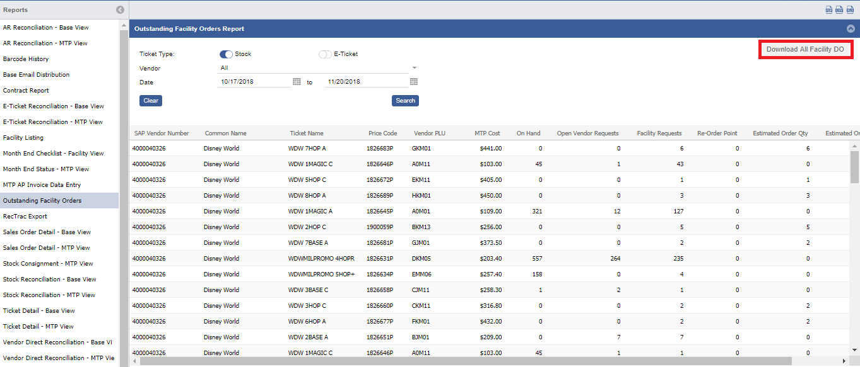
Task: Collapse the Outstanding Facility Orders Report panel
Action: [x=851, y=28]
